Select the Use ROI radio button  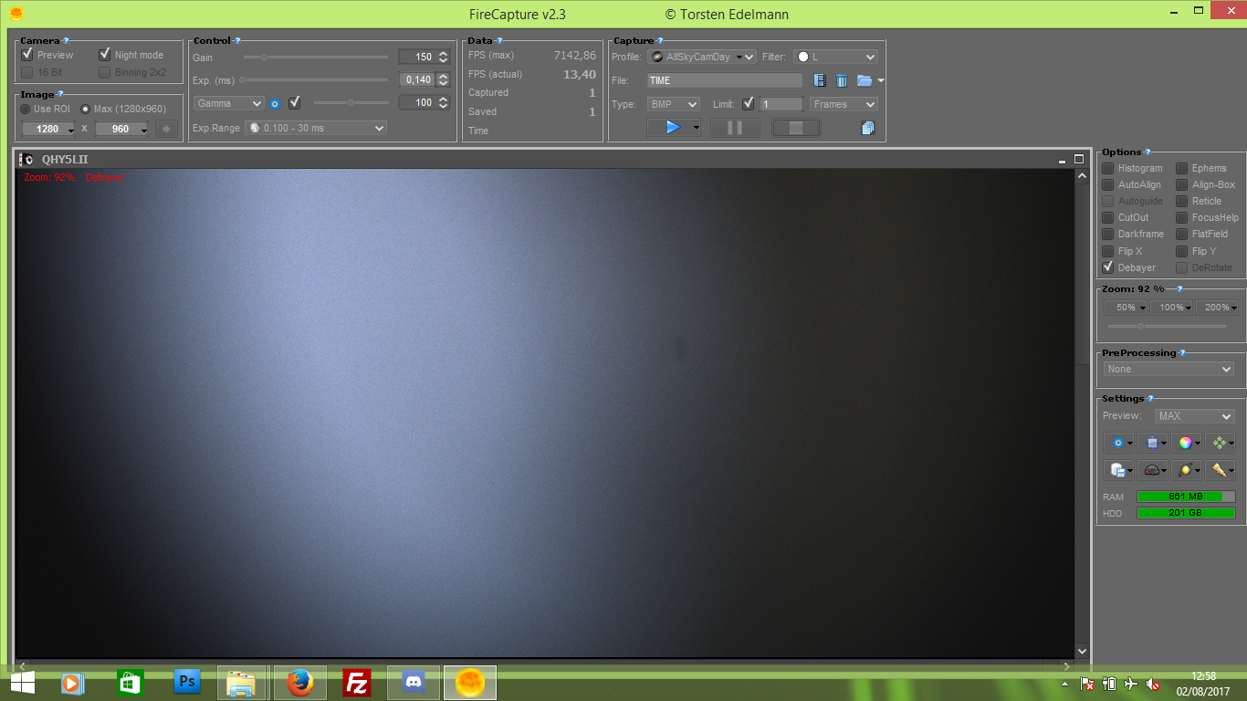(x=26, y=109)
